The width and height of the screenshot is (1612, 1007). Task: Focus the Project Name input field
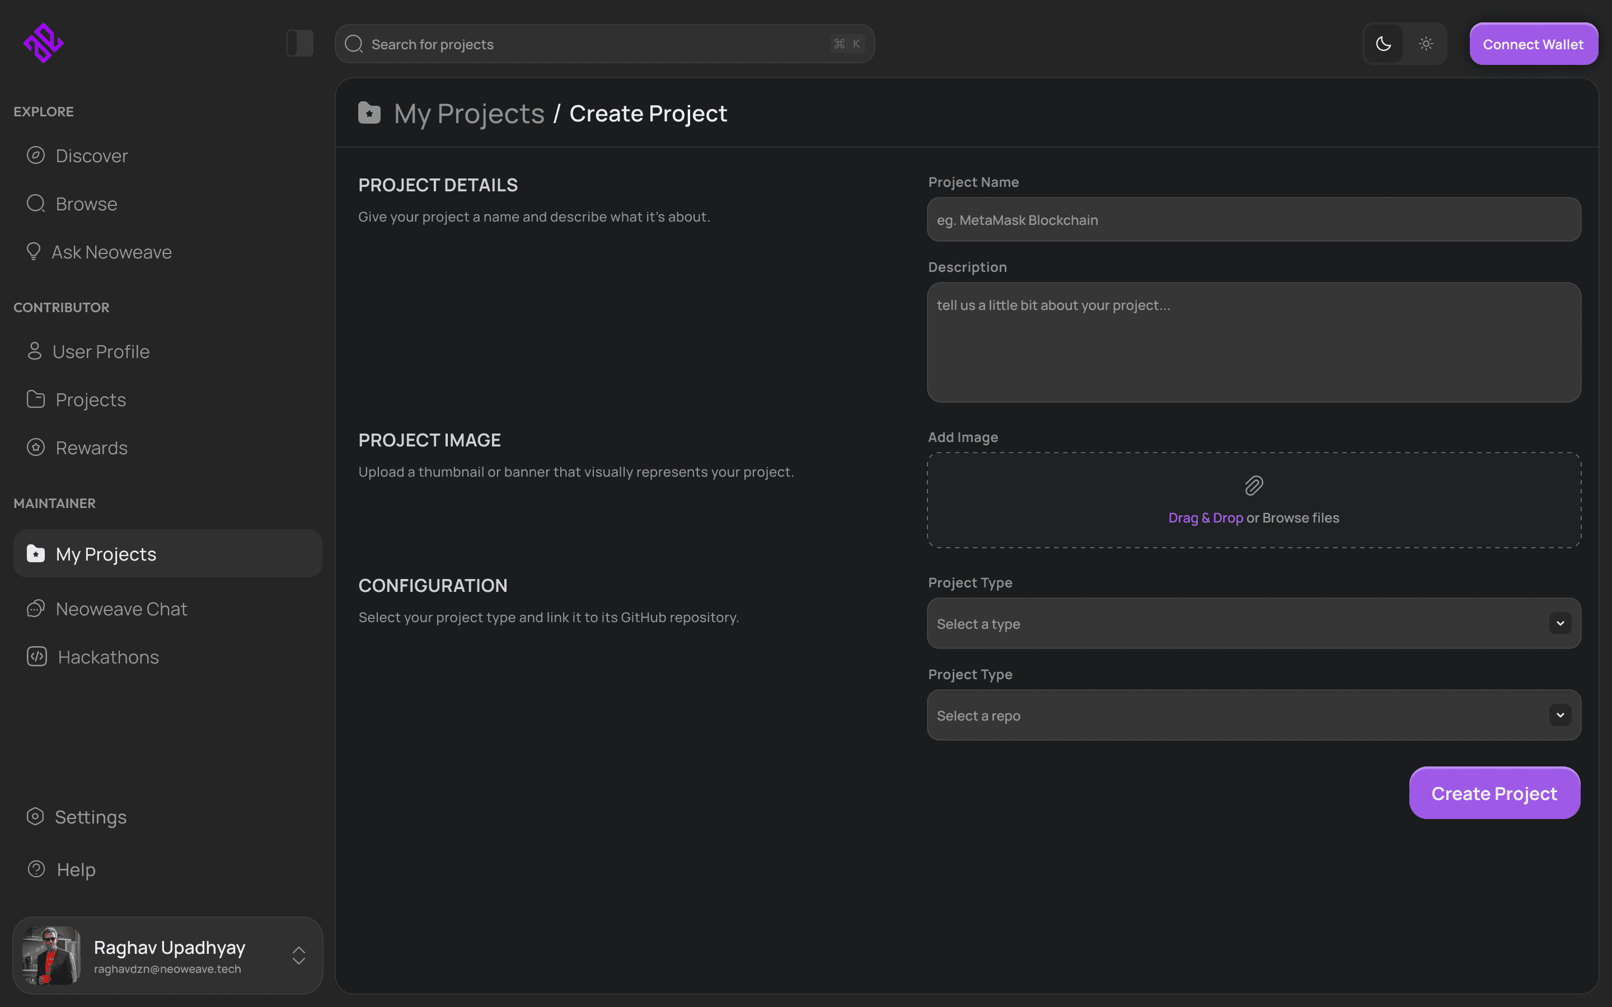pyautogui.click(x=1254, y=220)
